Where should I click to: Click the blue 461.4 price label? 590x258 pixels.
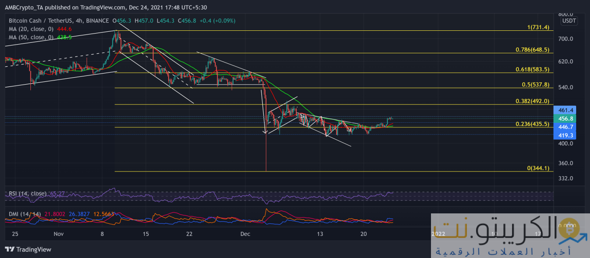(x=566, y=110)
